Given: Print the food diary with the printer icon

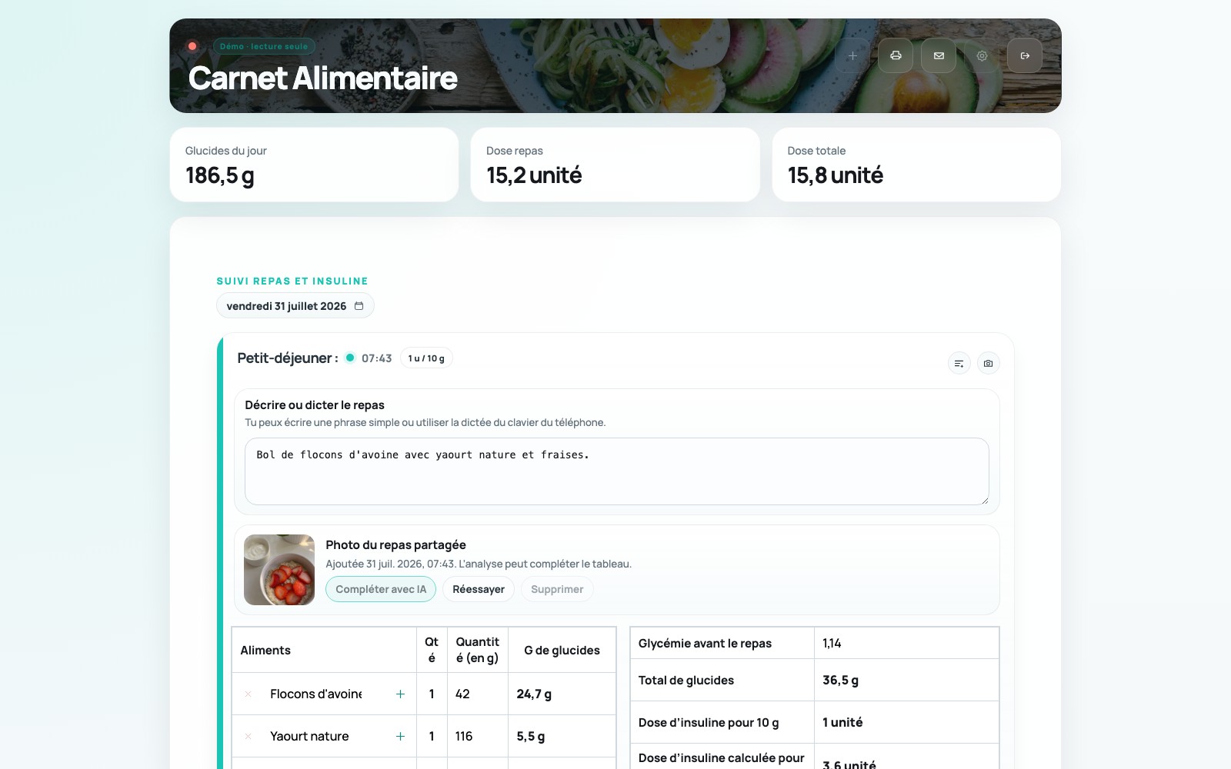Looking at the screenshot, I should 896,56.
